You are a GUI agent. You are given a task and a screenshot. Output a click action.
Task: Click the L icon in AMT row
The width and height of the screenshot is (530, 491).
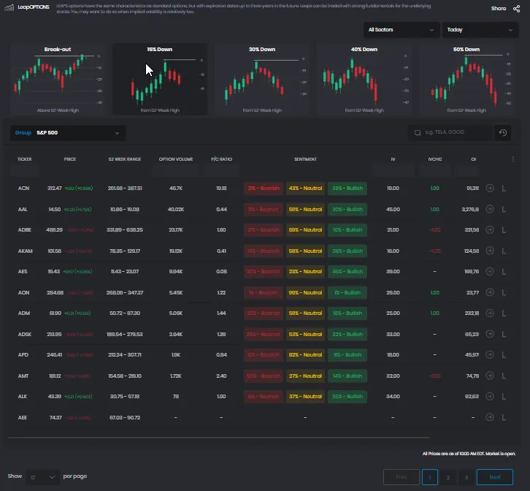pos(504,376)
